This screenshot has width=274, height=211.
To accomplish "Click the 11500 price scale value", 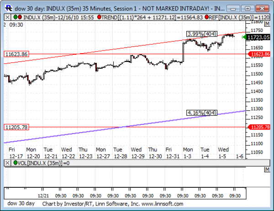I will tap(257, 74).
